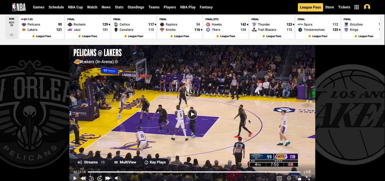Skip forward 10 seconds

100,178
